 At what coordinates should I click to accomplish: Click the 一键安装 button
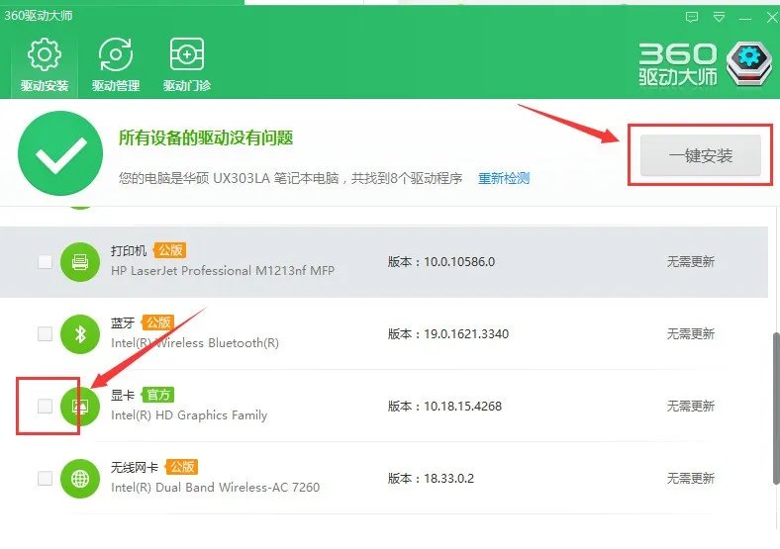[x=701, y=155]
